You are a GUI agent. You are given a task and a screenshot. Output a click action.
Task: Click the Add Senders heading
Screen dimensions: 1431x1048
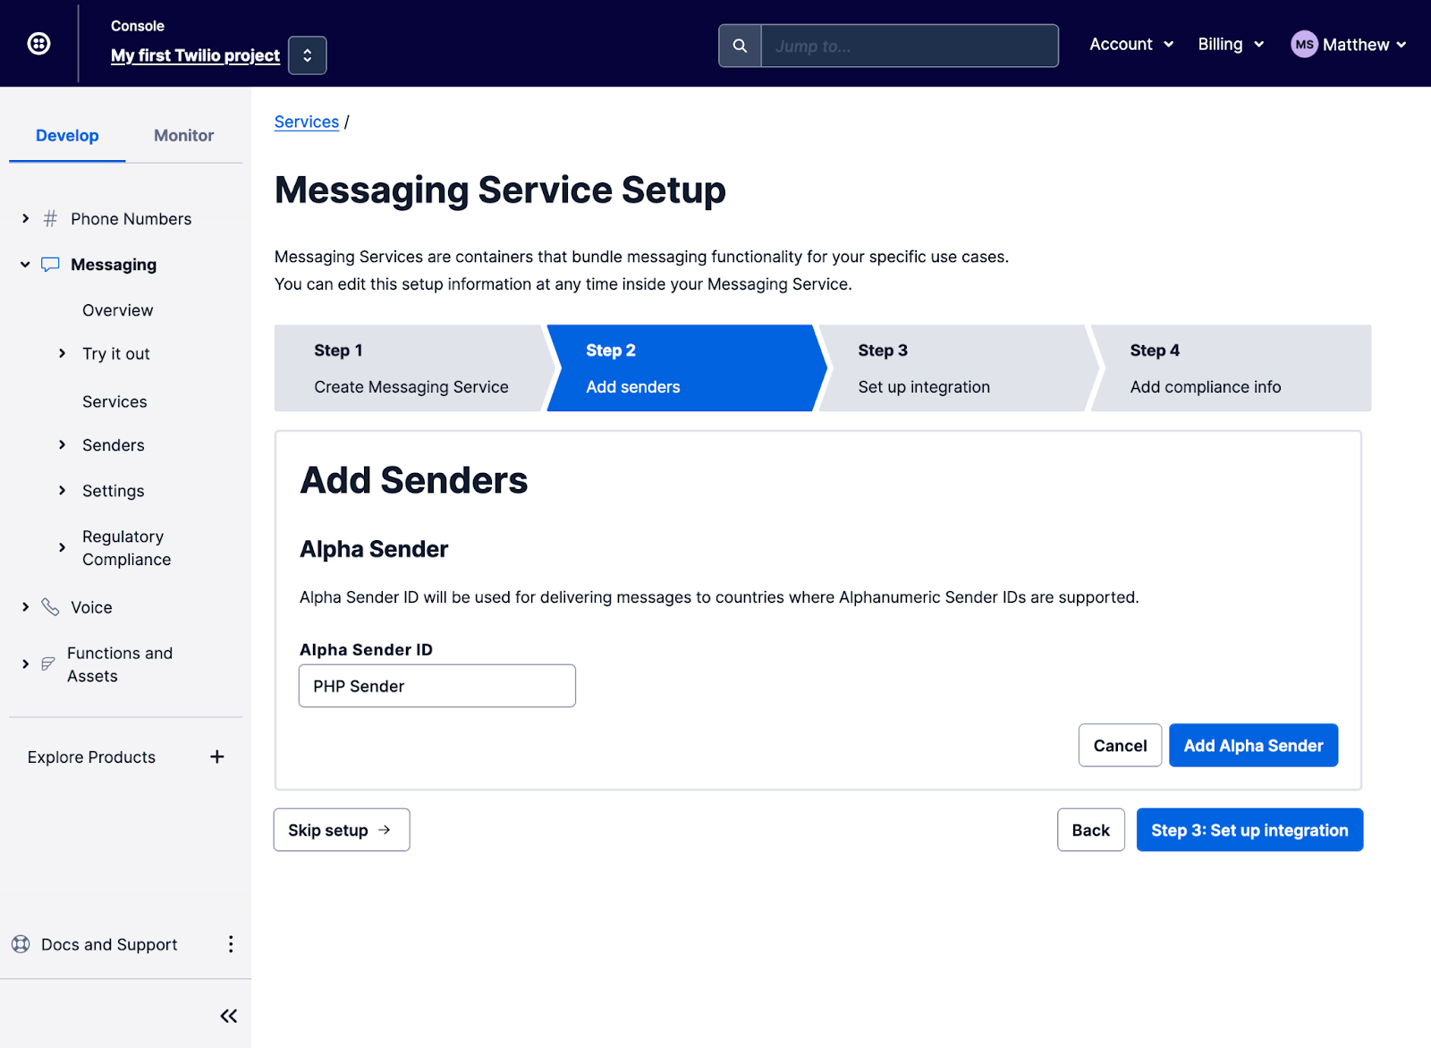tap(414, 480)
